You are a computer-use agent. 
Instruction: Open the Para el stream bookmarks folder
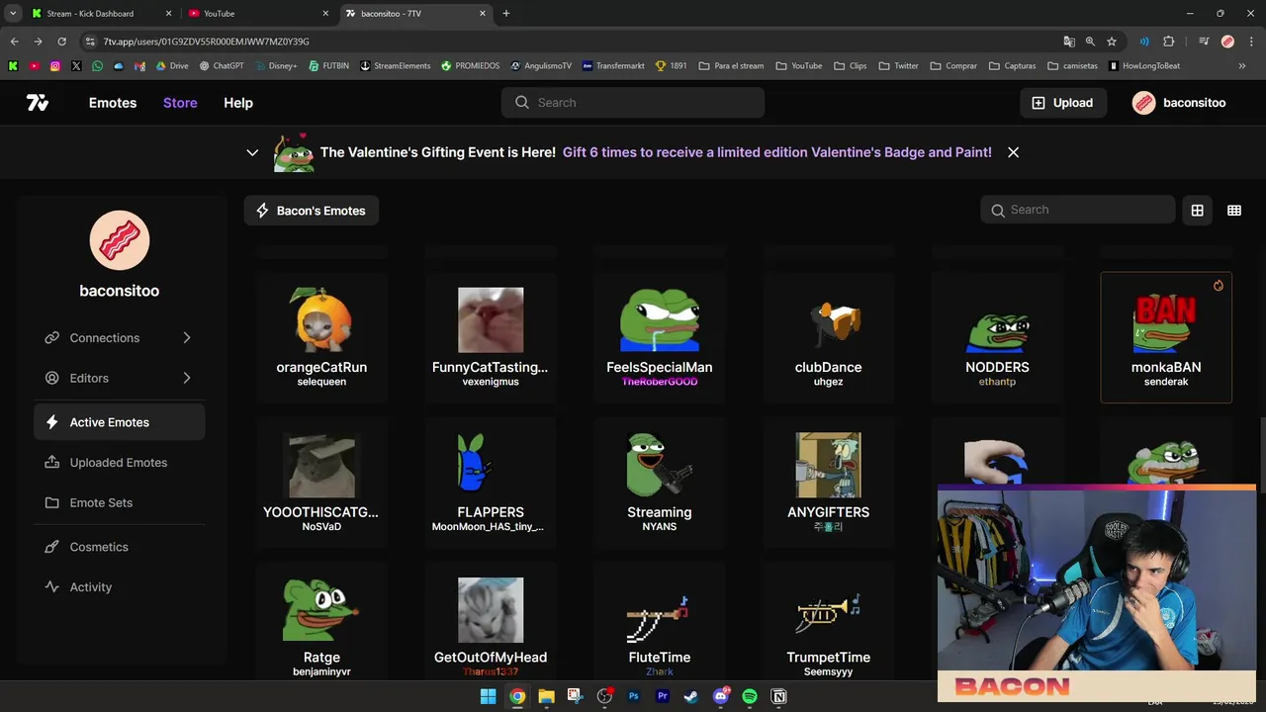[x=731, y=66]
